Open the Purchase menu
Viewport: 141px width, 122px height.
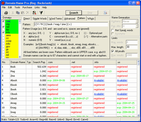point(27,7)
